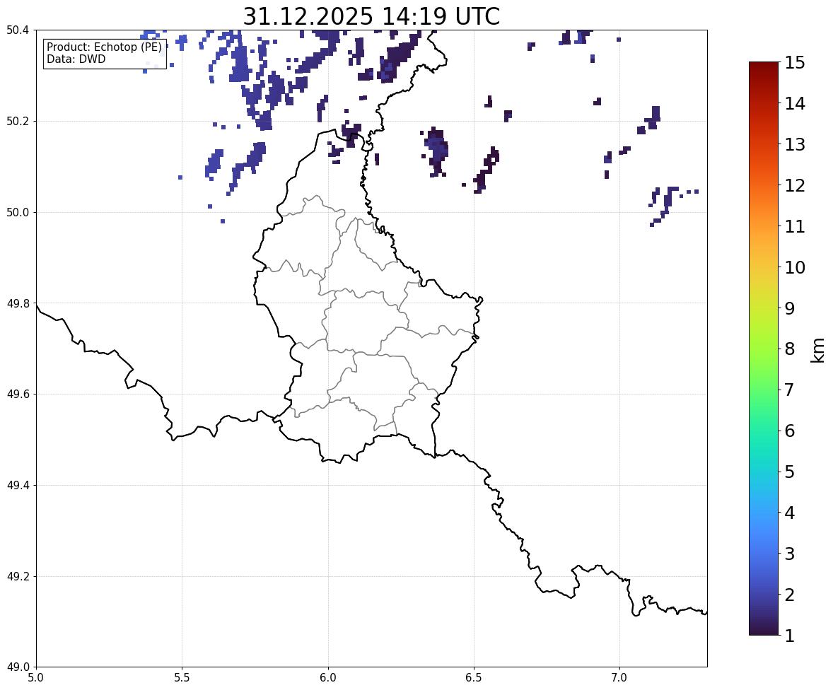The width and height of the screenshot is (833, 690).
Task: Click the colorbar tick label 14
Action: [x=795, y=104]
